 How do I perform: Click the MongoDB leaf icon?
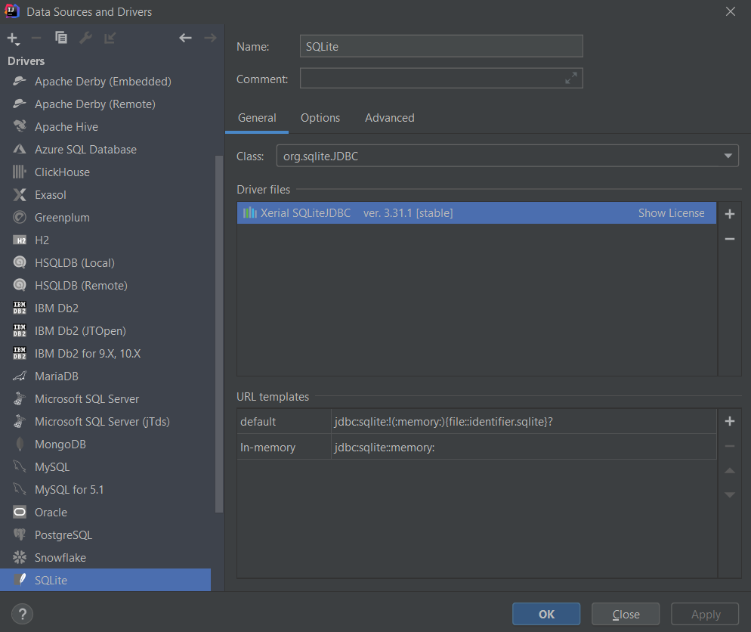click(20, 445)
